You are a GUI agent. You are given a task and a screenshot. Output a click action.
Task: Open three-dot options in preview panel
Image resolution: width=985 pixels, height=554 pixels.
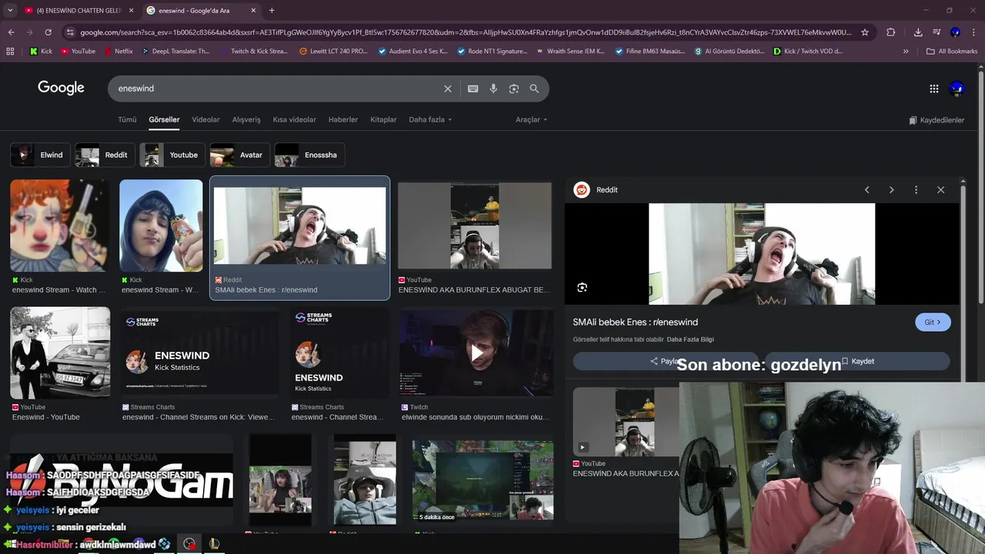[x=916, y=190]
